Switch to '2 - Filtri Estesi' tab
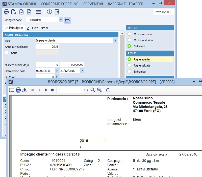 37,28
